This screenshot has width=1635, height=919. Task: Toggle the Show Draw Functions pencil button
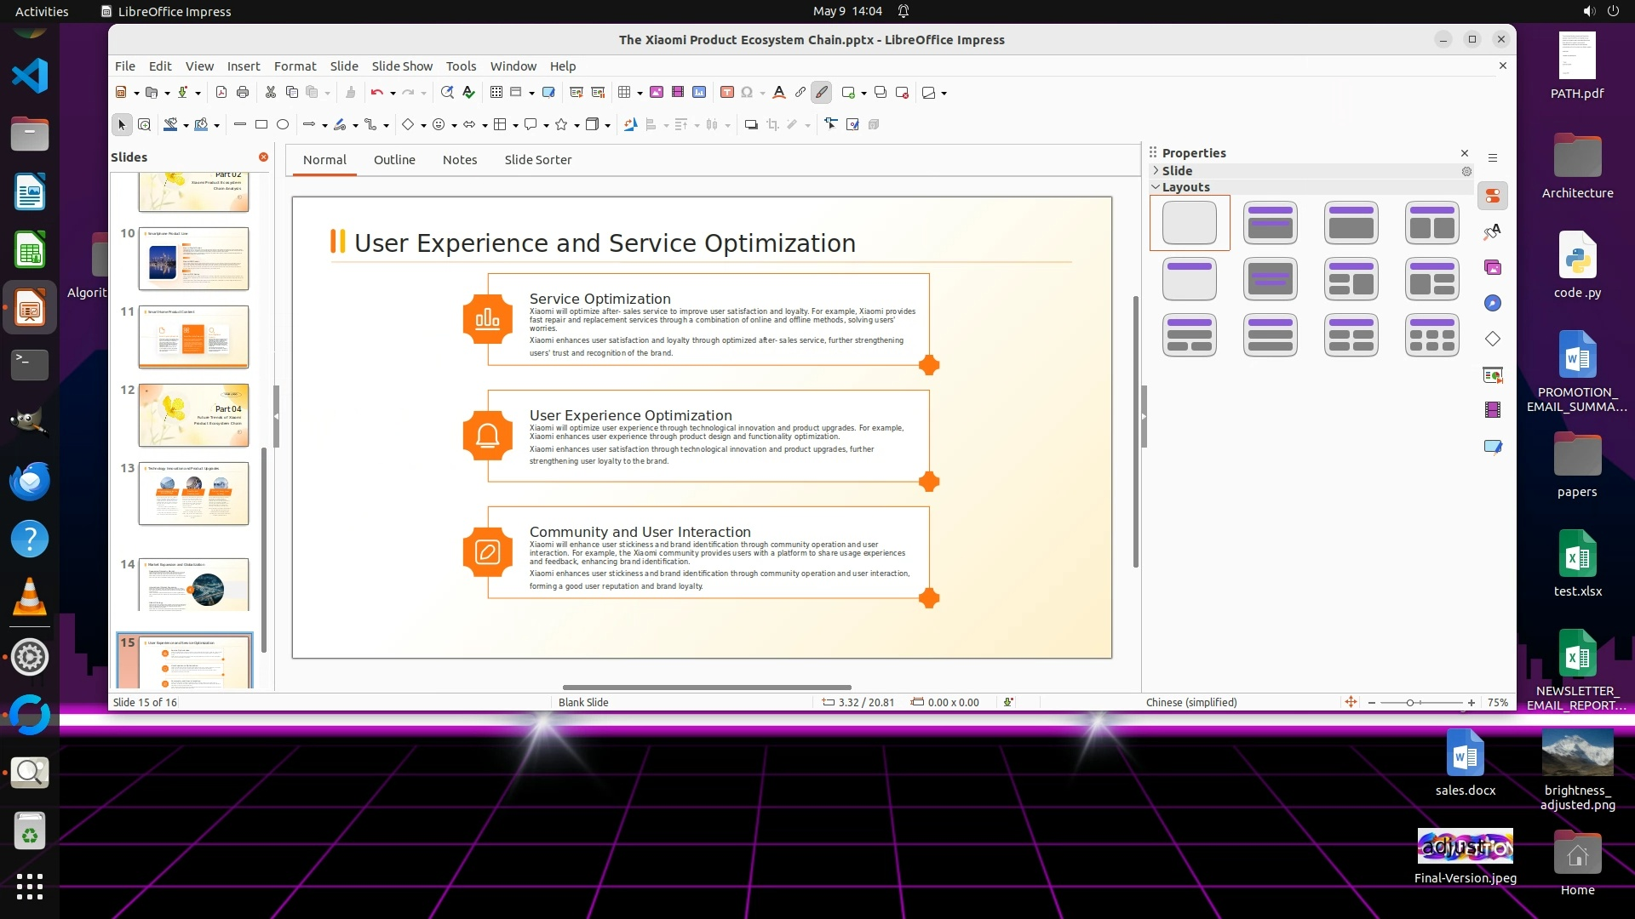point(821,93)
